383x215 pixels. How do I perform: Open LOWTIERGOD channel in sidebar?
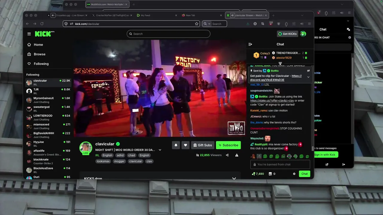(48, 117)
